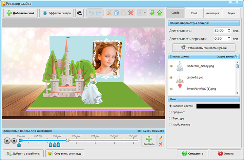
Task: Save changes with the Сохранить button
Action: click(x=192, y=154)
